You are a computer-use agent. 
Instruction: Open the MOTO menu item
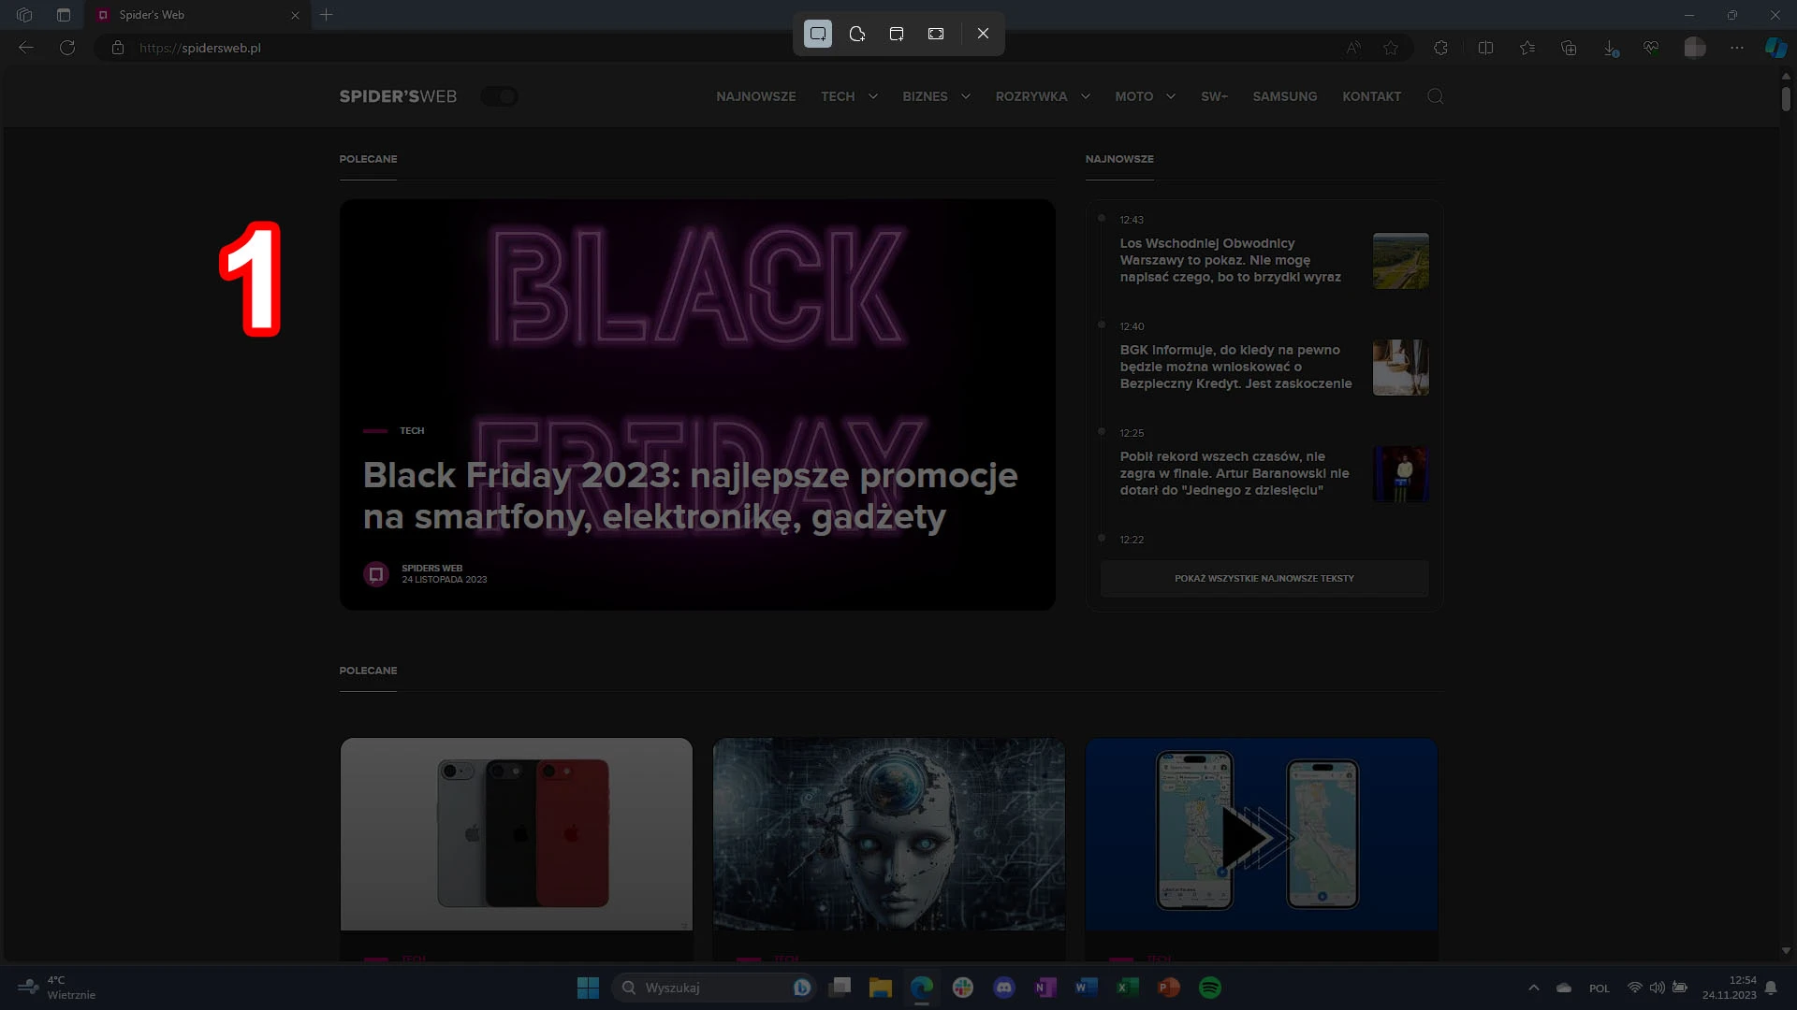[x=1134, y=96]
